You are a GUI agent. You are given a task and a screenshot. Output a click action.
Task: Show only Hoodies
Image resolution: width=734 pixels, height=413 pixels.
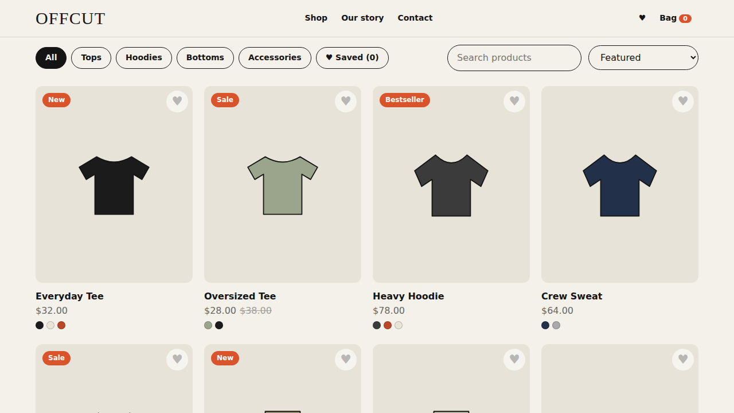tap(144, 58)
